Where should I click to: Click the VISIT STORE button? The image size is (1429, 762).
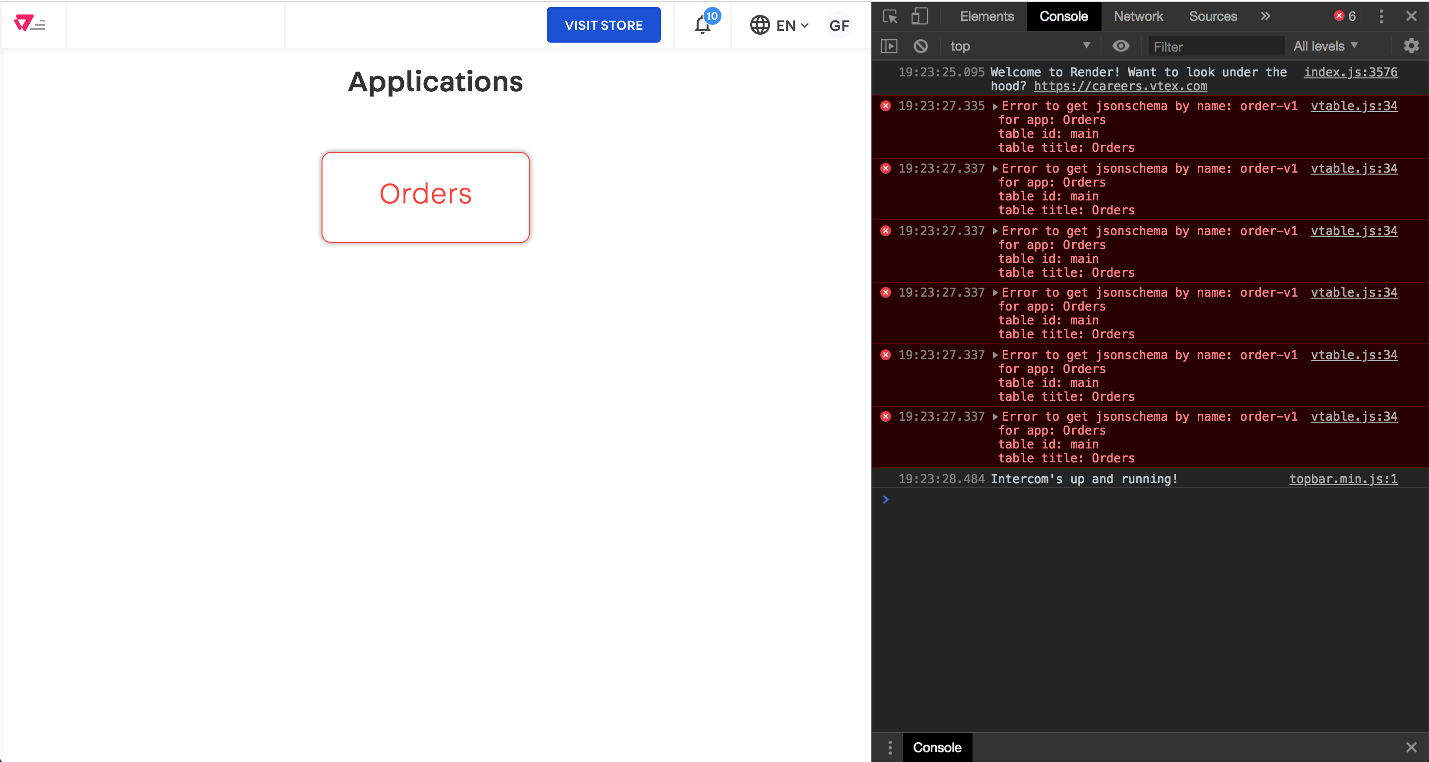[x=603, y=25]
